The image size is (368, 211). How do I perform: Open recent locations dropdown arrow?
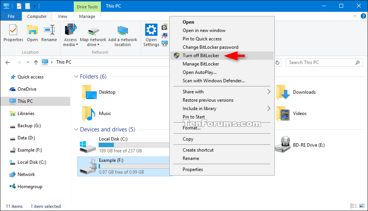(28, 62)
